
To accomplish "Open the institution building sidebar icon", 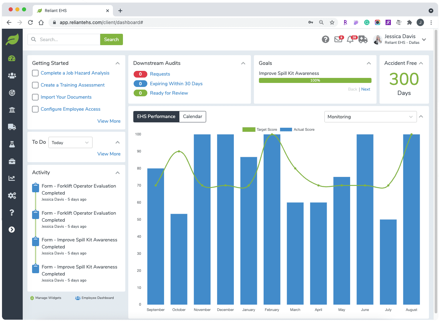I will click(12, 110).
